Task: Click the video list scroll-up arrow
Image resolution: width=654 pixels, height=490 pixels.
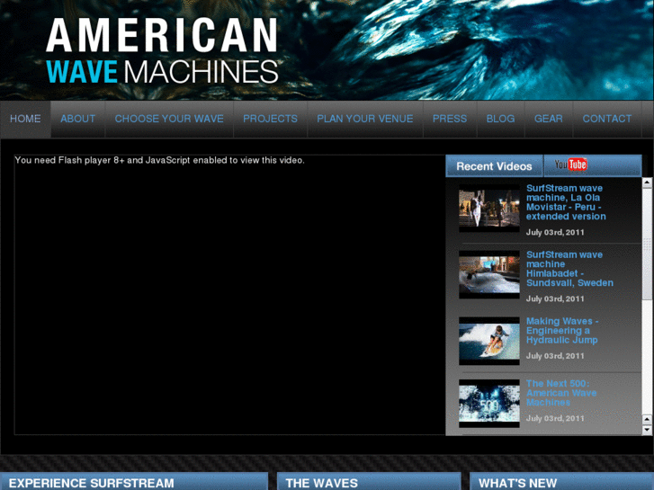Action: click(647, 183)
